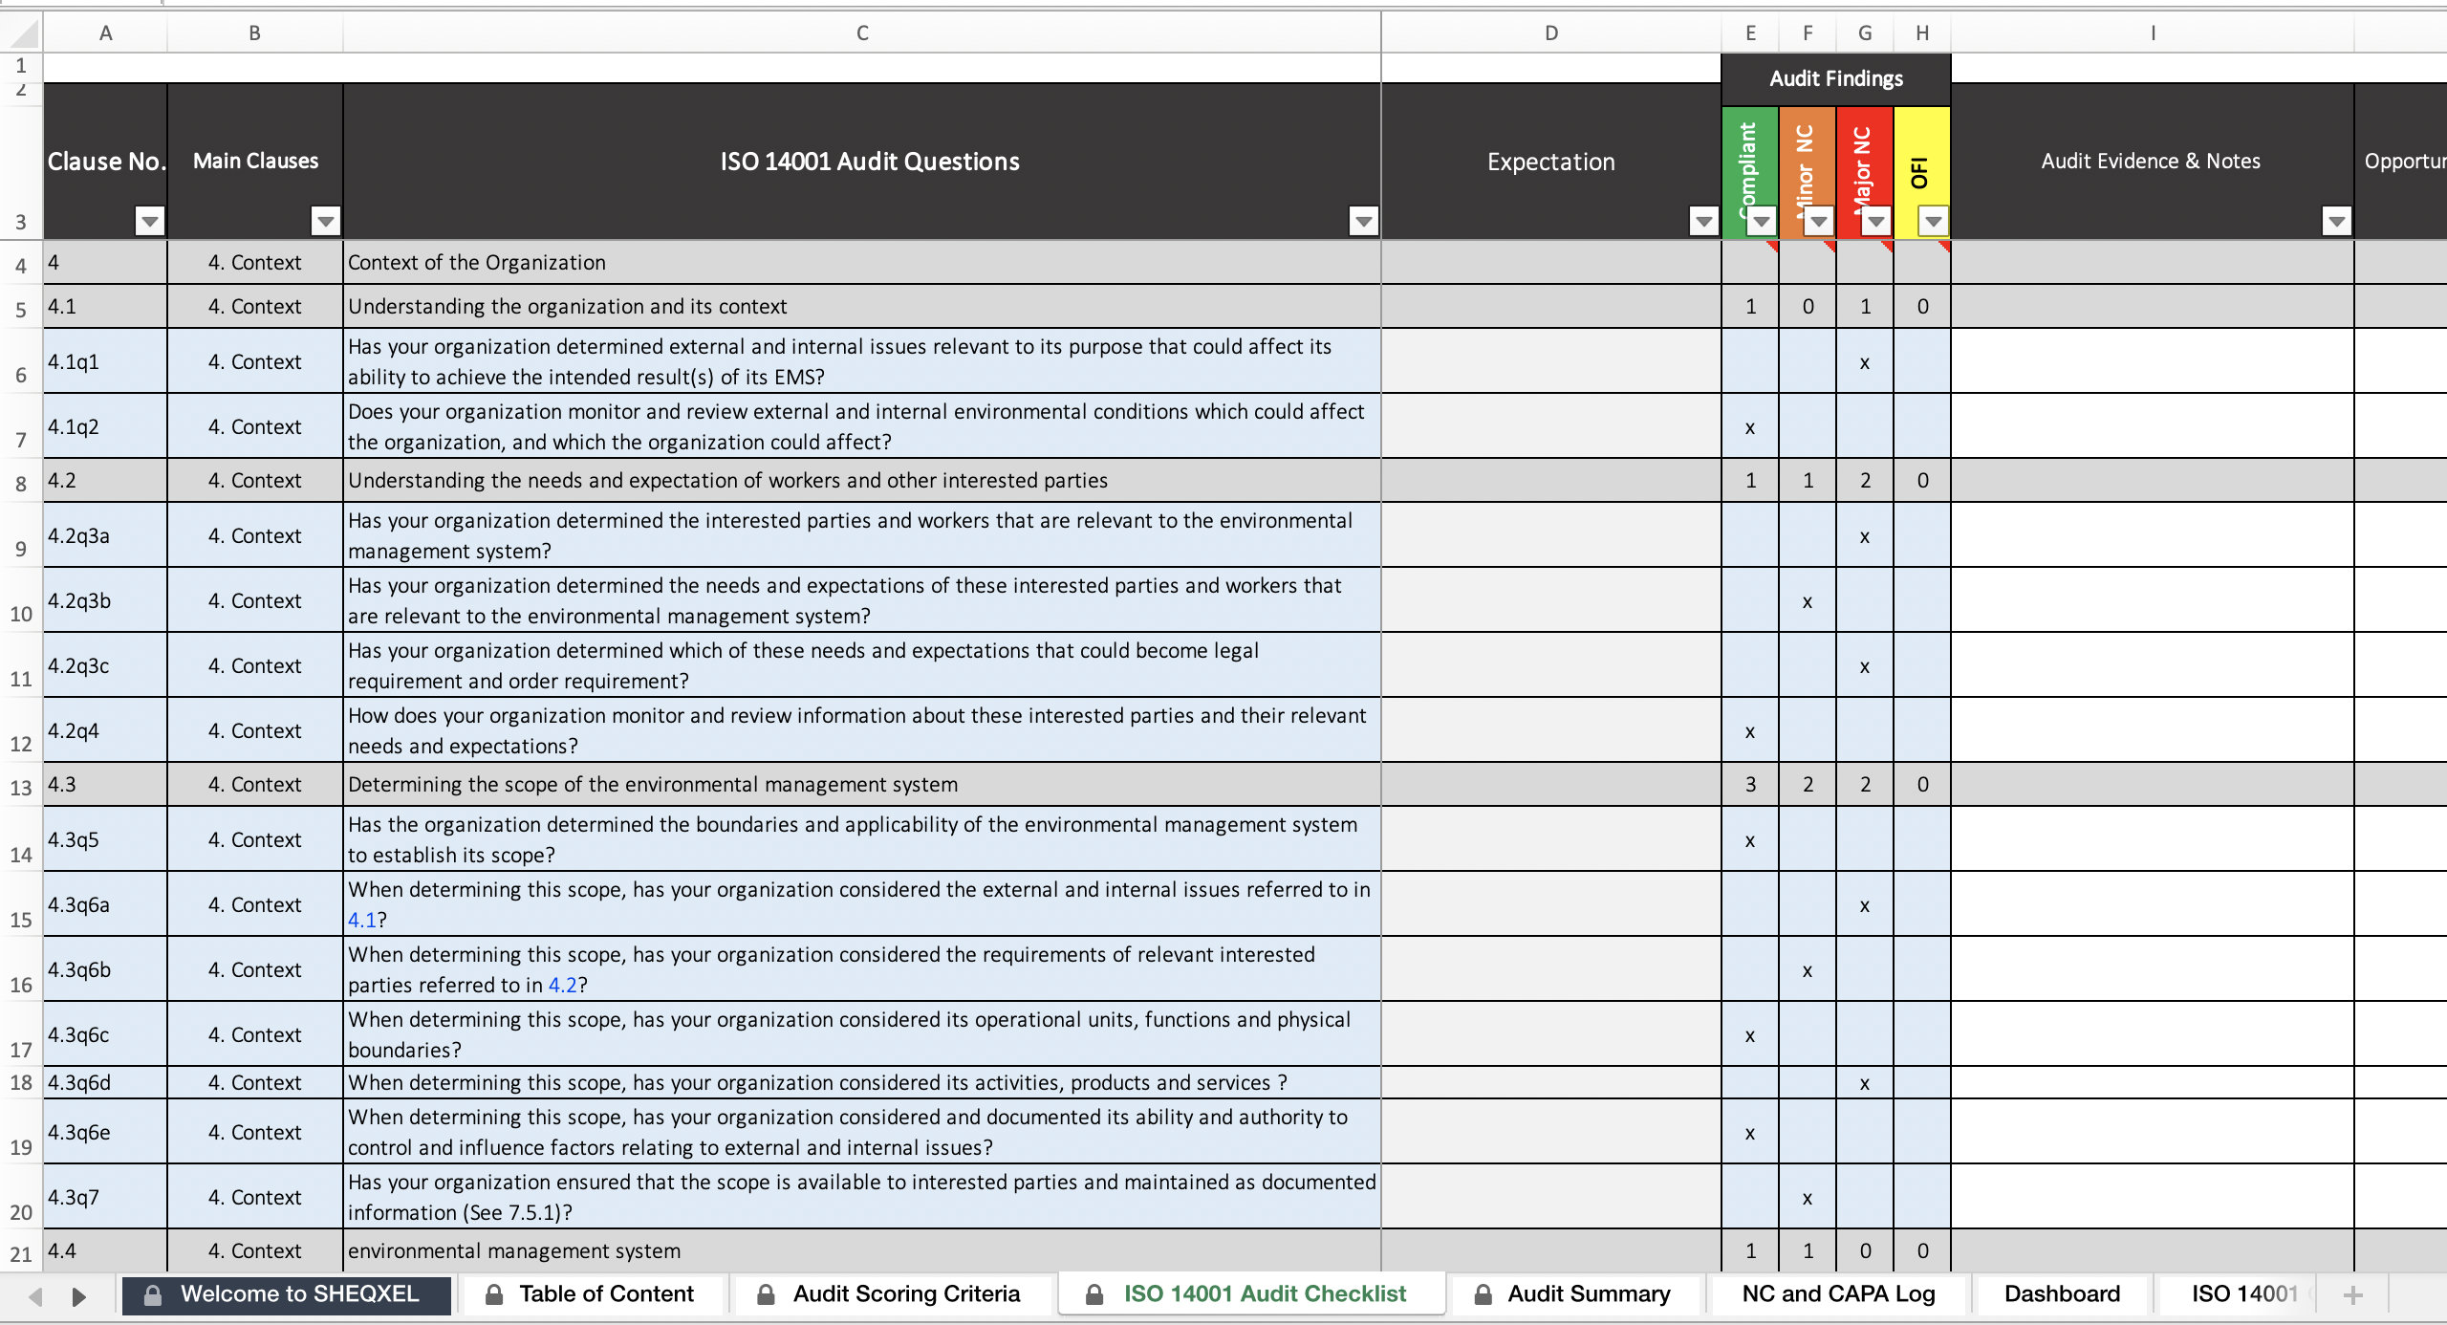Open the filter dropdown on Expectation column

[1703, 221]
